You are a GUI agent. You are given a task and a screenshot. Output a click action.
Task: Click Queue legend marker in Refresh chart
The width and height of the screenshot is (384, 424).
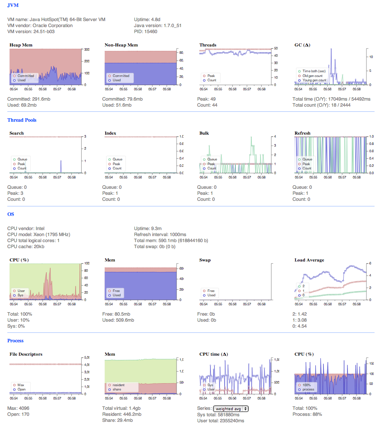click(x=299, y=160)
